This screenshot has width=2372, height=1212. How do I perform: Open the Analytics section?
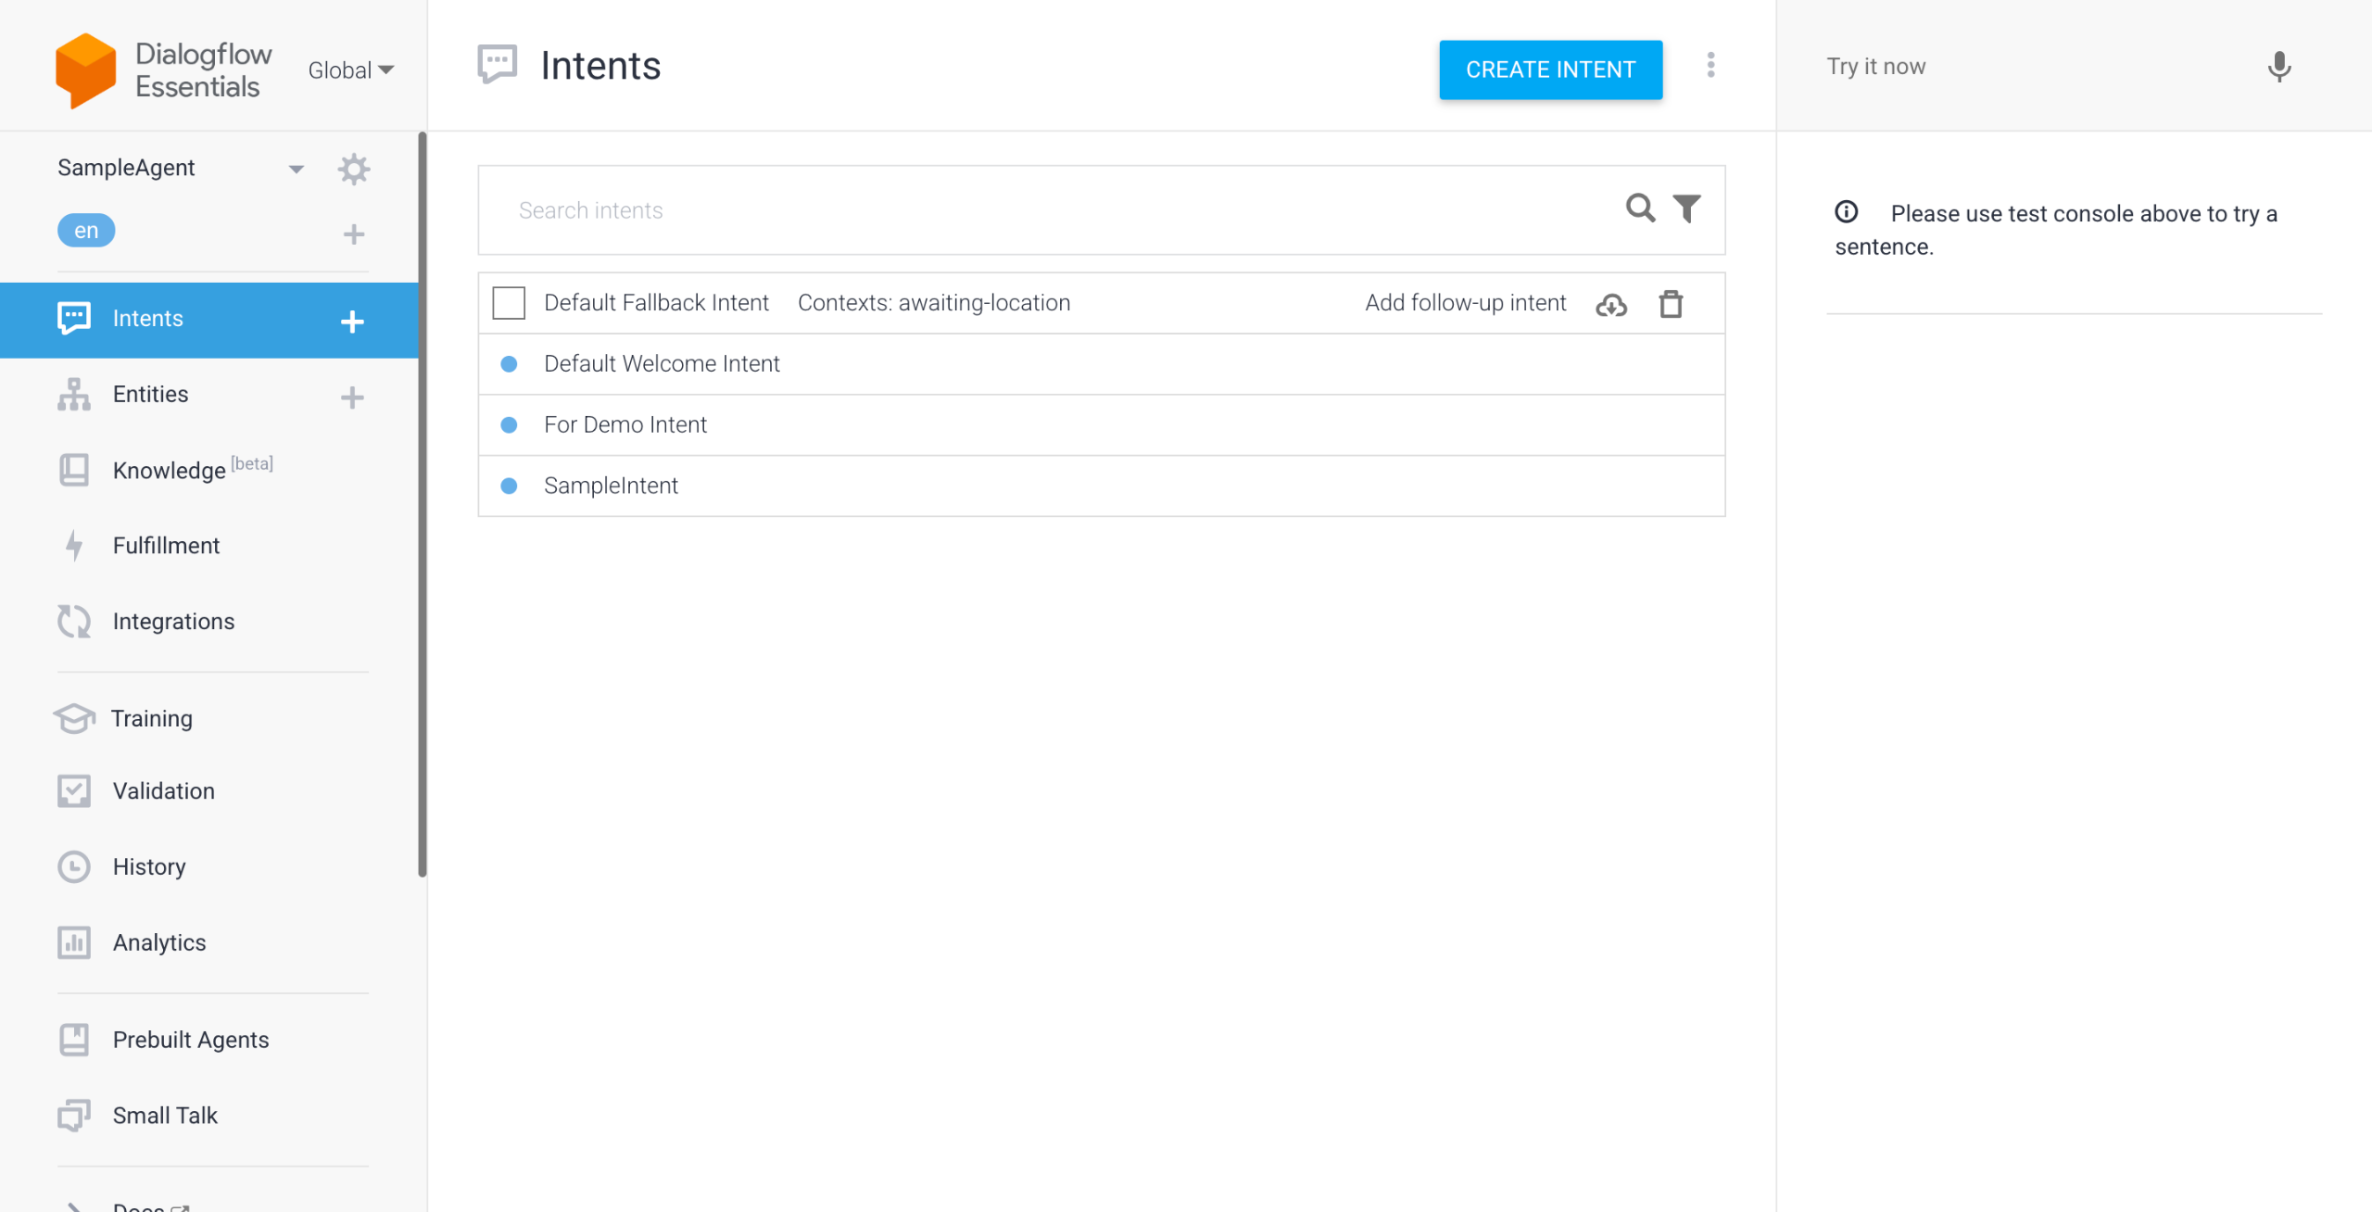click(158, 942)
